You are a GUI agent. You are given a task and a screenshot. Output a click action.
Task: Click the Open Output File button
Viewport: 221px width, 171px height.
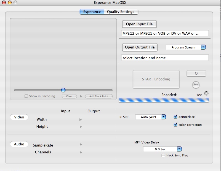tap(140, 47)
